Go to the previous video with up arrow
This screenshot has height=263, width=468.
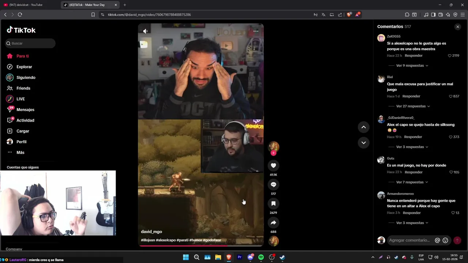[363, 127]
